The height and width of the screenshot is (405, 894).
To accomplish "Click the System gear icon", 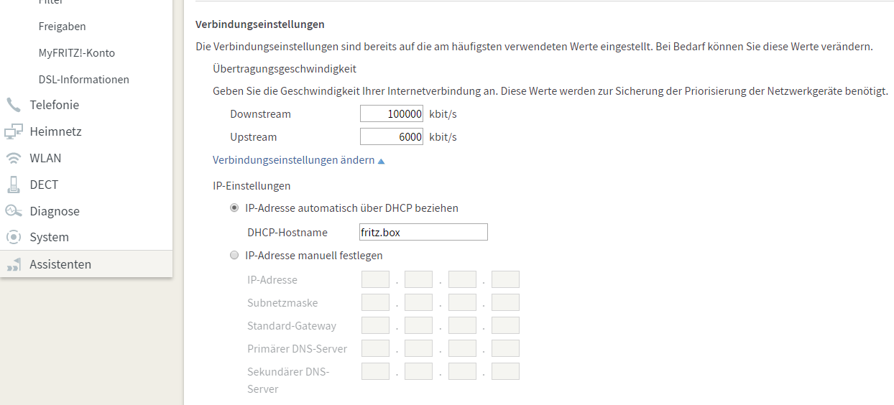I will click(14, 237).
